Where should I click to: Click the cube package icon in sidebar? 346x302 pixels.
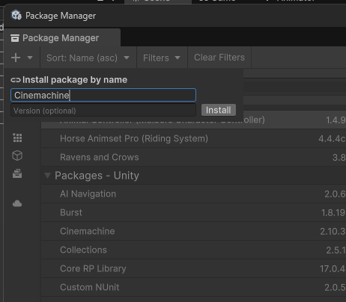(x=17, y=155)
